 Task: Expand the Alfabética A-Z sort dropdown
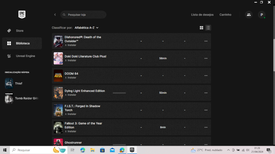tap(87, 28)
